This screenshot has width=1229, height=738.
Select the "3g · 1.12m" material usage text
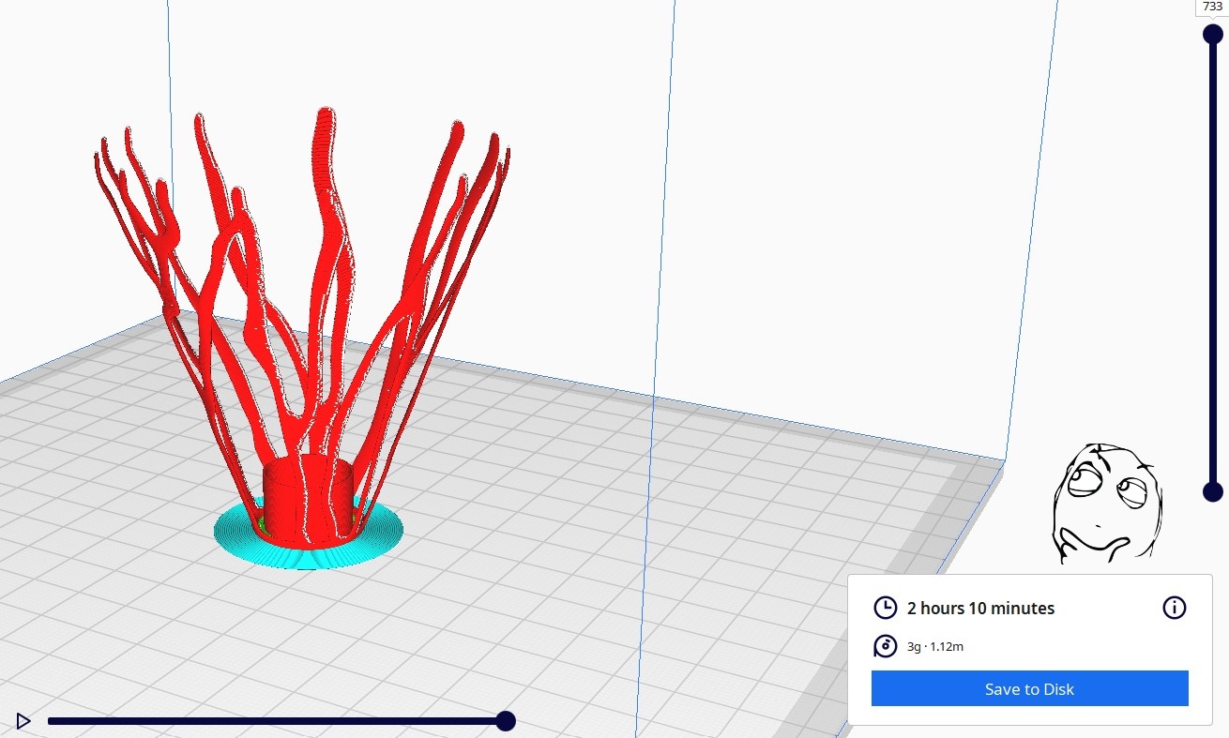pyautogui.click(x=935, y=647)
